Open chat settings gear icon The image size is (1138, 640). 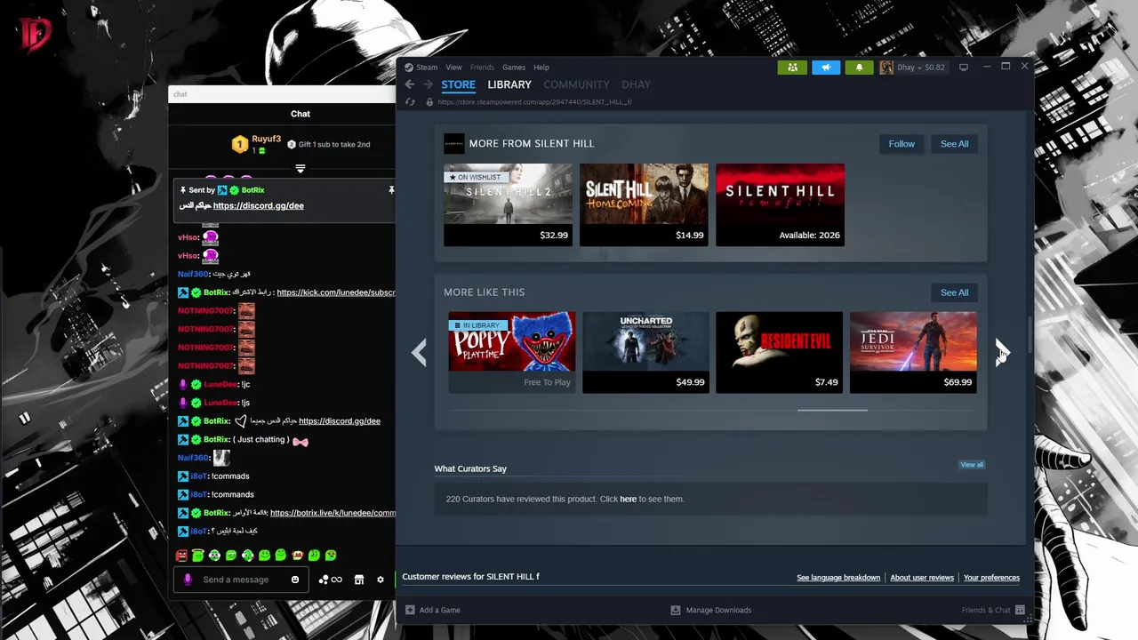(x=381, y=580)
